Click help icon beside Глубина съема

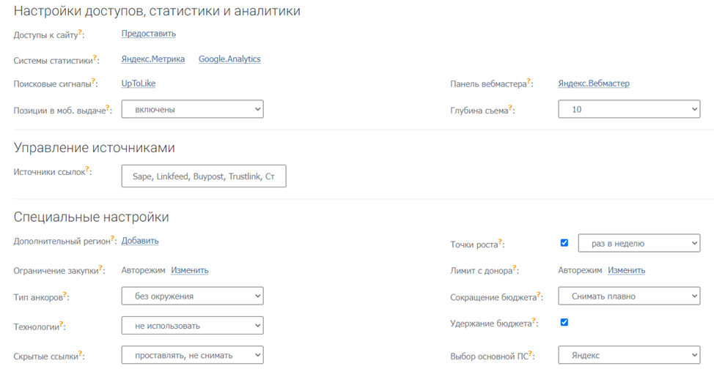[512, 108]
